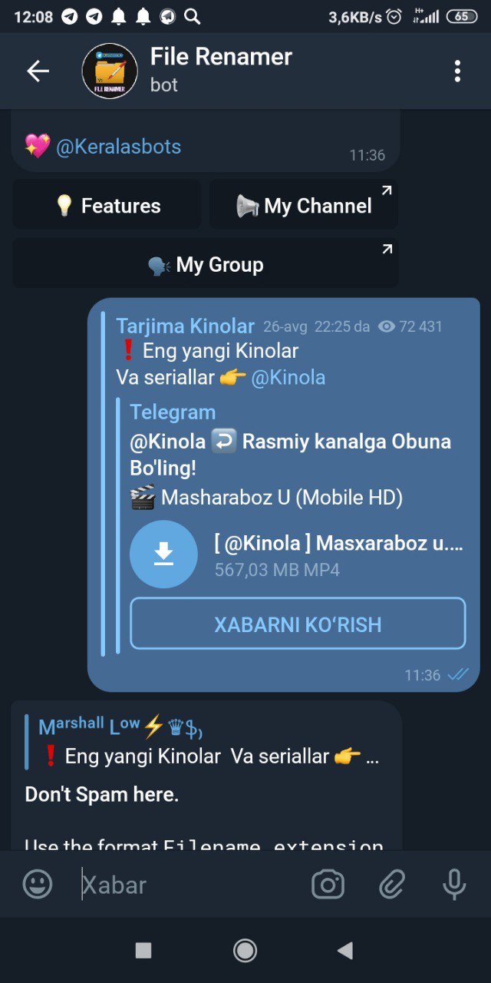The height and width of the screenshot is (983, 491).
Task: Tap the paperclip attach icon
Action: point(391,885)
